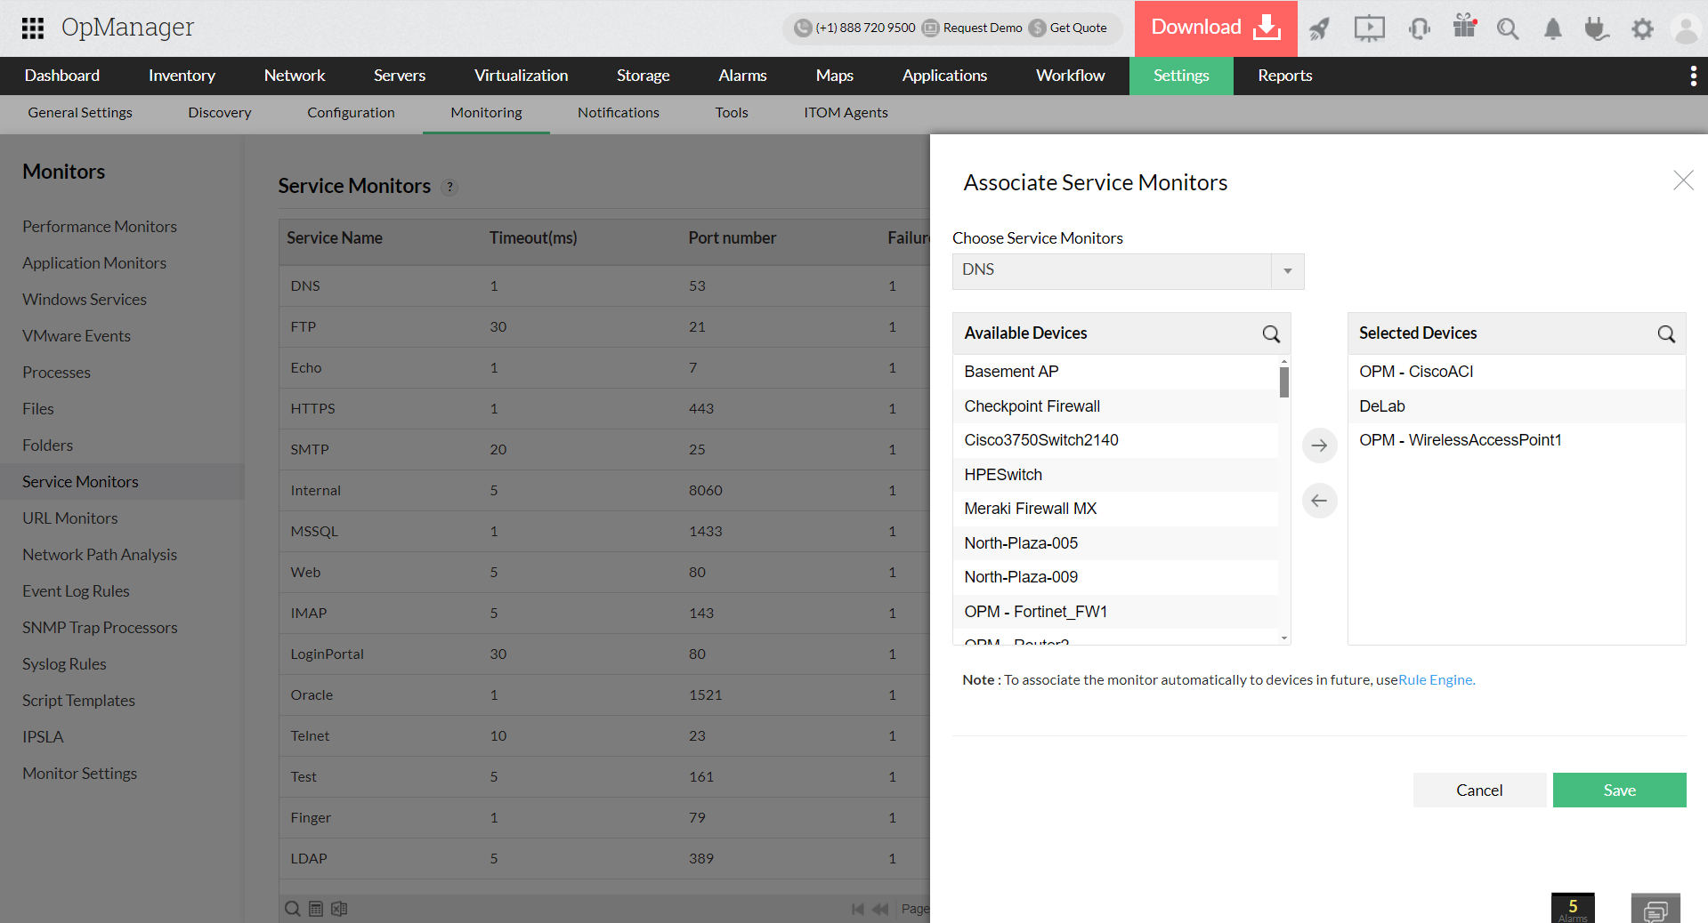Open the DNS service monitor dropdown

[1288, 270]
